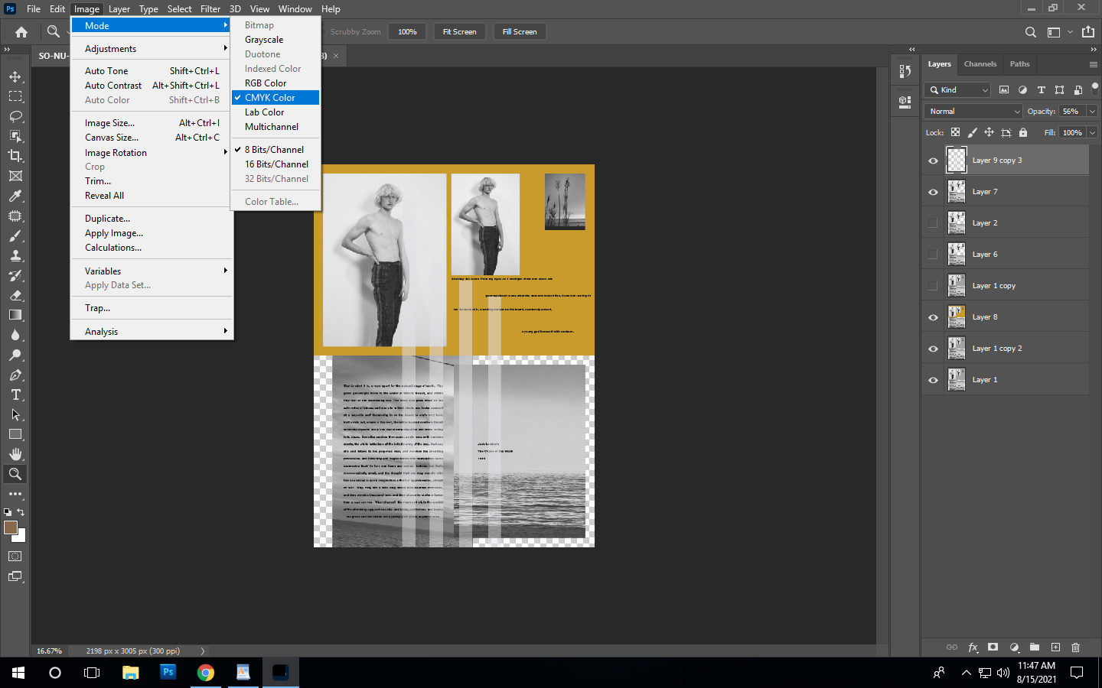The height and width of the screenshot is (688, 1102).
Task: Click Fill Screen button
Action: tap(520, 32)
